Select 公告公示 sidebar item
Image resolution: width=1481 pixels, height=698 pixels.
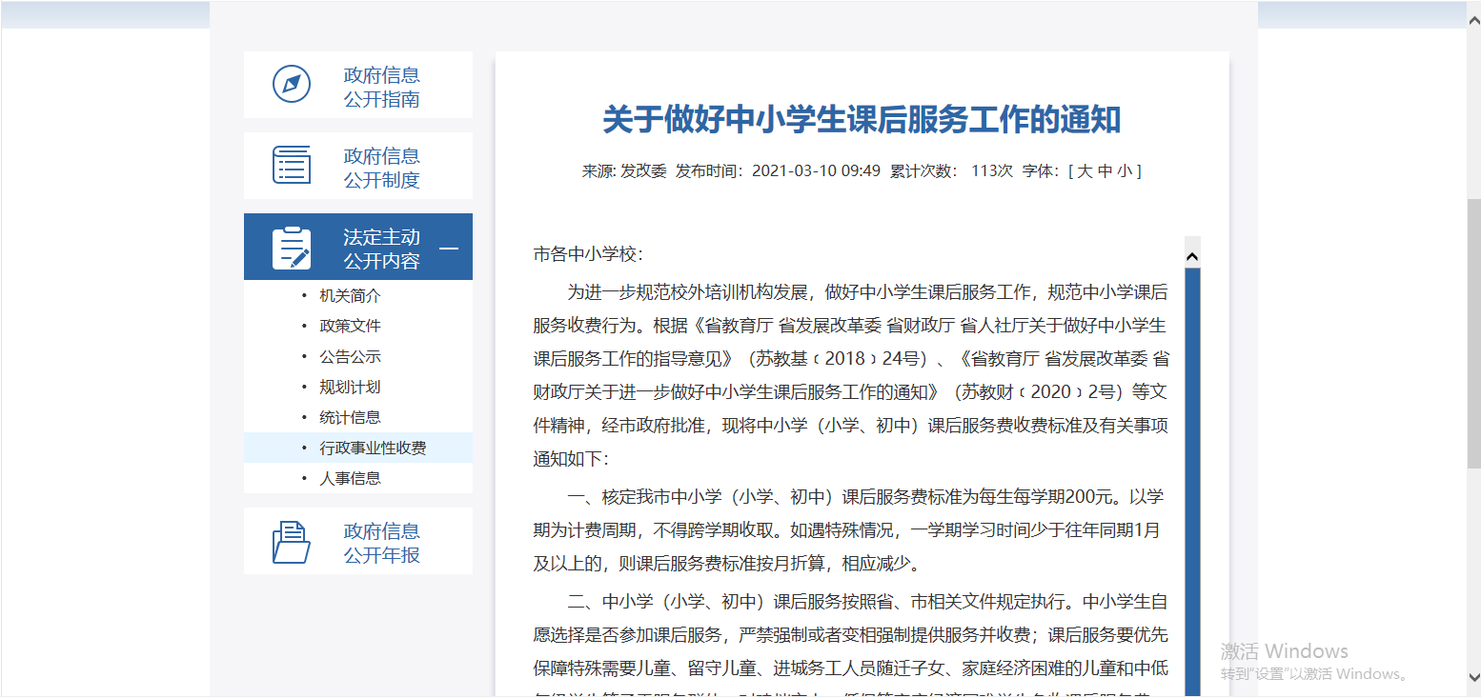click(350, 357)
